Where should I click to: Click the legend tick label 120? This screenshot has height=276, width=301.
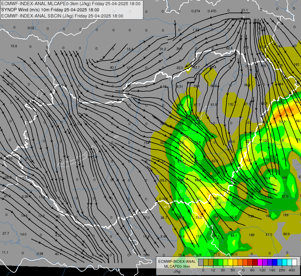click(262, 270)
